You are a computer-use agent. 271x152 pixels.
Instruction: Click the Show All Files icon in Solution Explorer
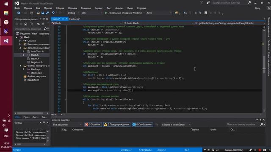43,24
